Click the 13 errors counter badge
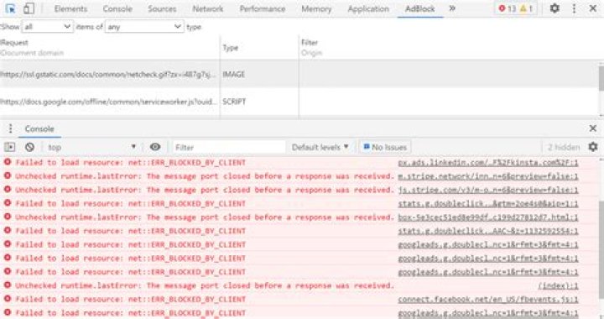The image size is (604, 319). pos(507,8)
